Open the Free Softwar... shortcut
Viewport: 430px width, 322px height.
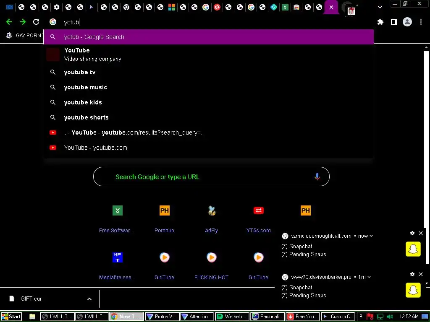118,210
